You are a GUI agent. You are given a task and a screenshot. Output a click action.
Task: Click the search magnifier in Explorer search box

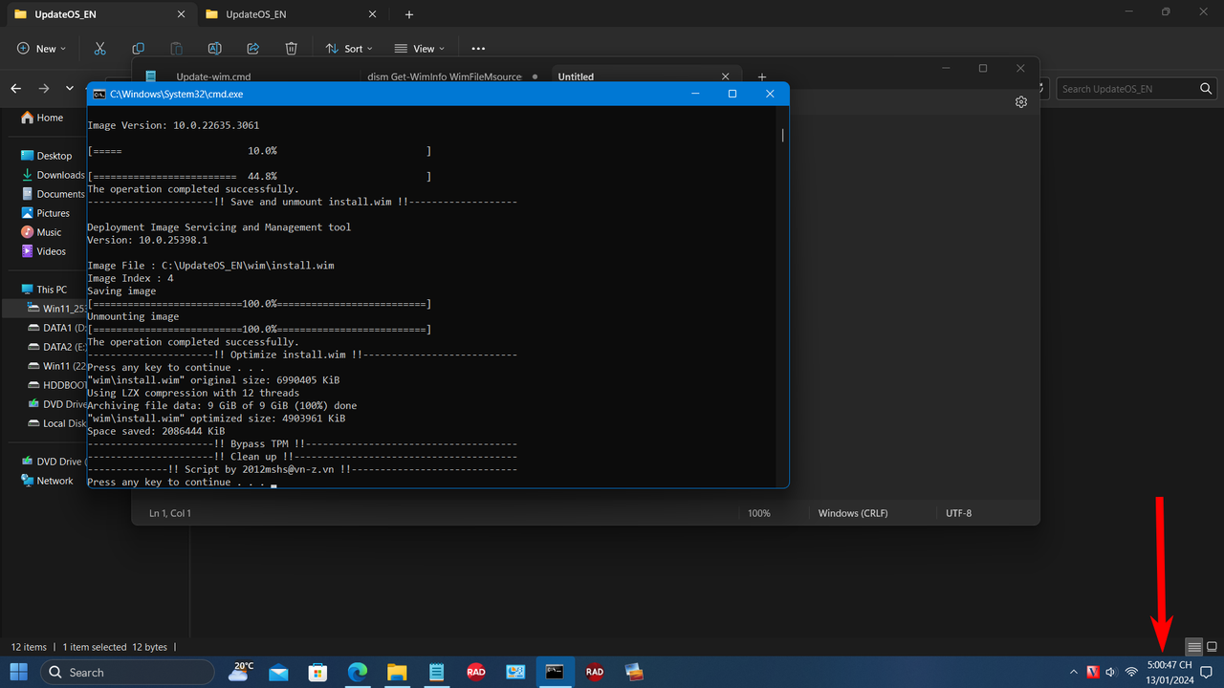click(1206, 89)
